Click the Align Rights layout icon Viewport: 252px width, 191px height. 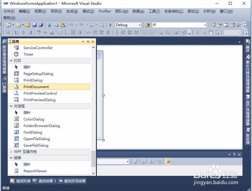(x=30, y=32)
